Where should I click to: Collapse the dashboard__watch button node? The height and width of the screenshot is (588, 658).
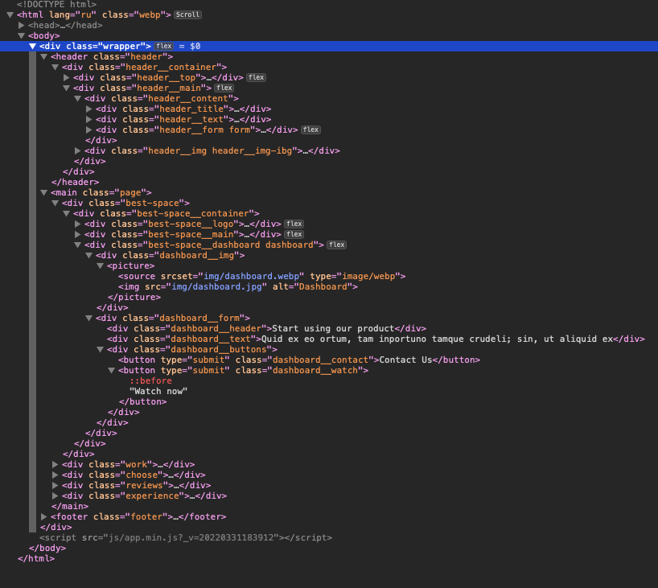pos(112,371)
